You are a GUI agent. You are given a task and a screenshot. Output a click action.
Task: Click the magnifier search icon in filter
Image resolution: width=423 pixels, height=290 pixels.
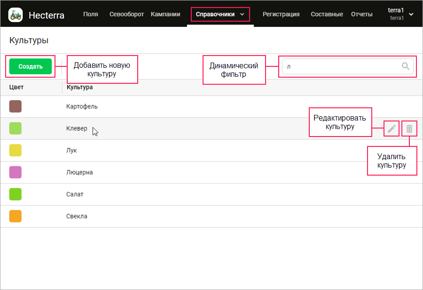tap(406, 66)
